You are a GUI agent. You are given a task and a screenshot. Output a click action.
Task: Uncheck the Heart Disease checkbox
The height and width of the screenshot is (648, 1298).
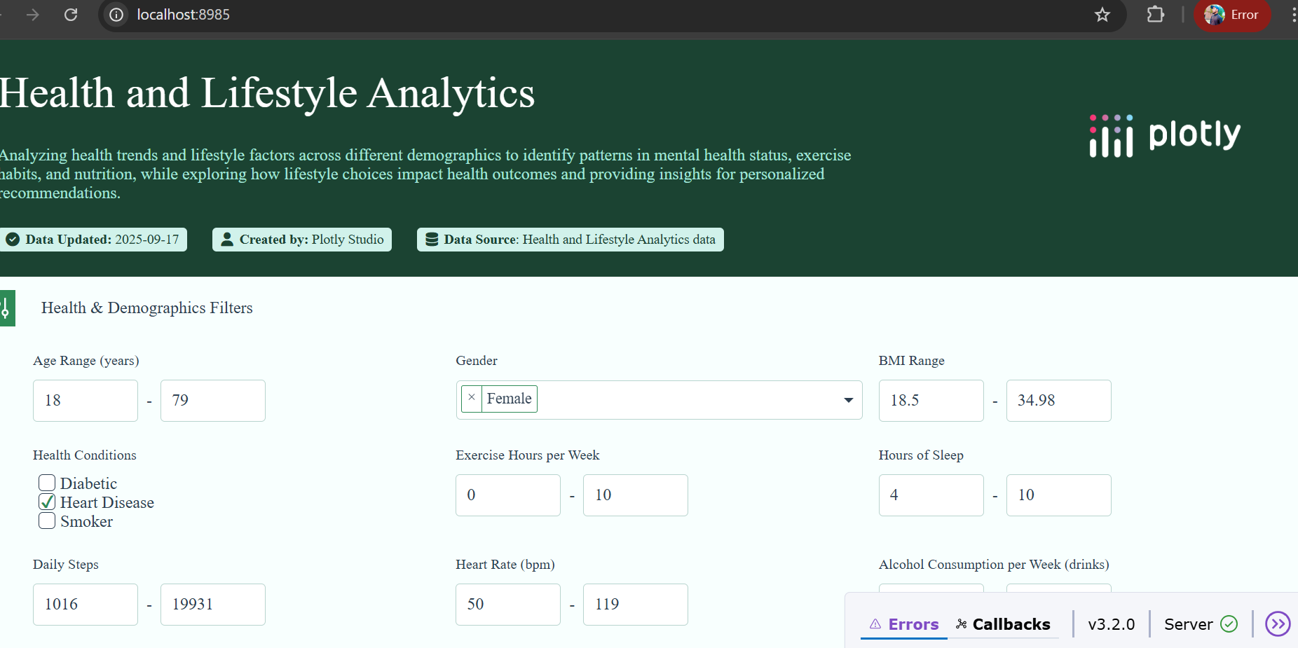click(x=47, y=502)
